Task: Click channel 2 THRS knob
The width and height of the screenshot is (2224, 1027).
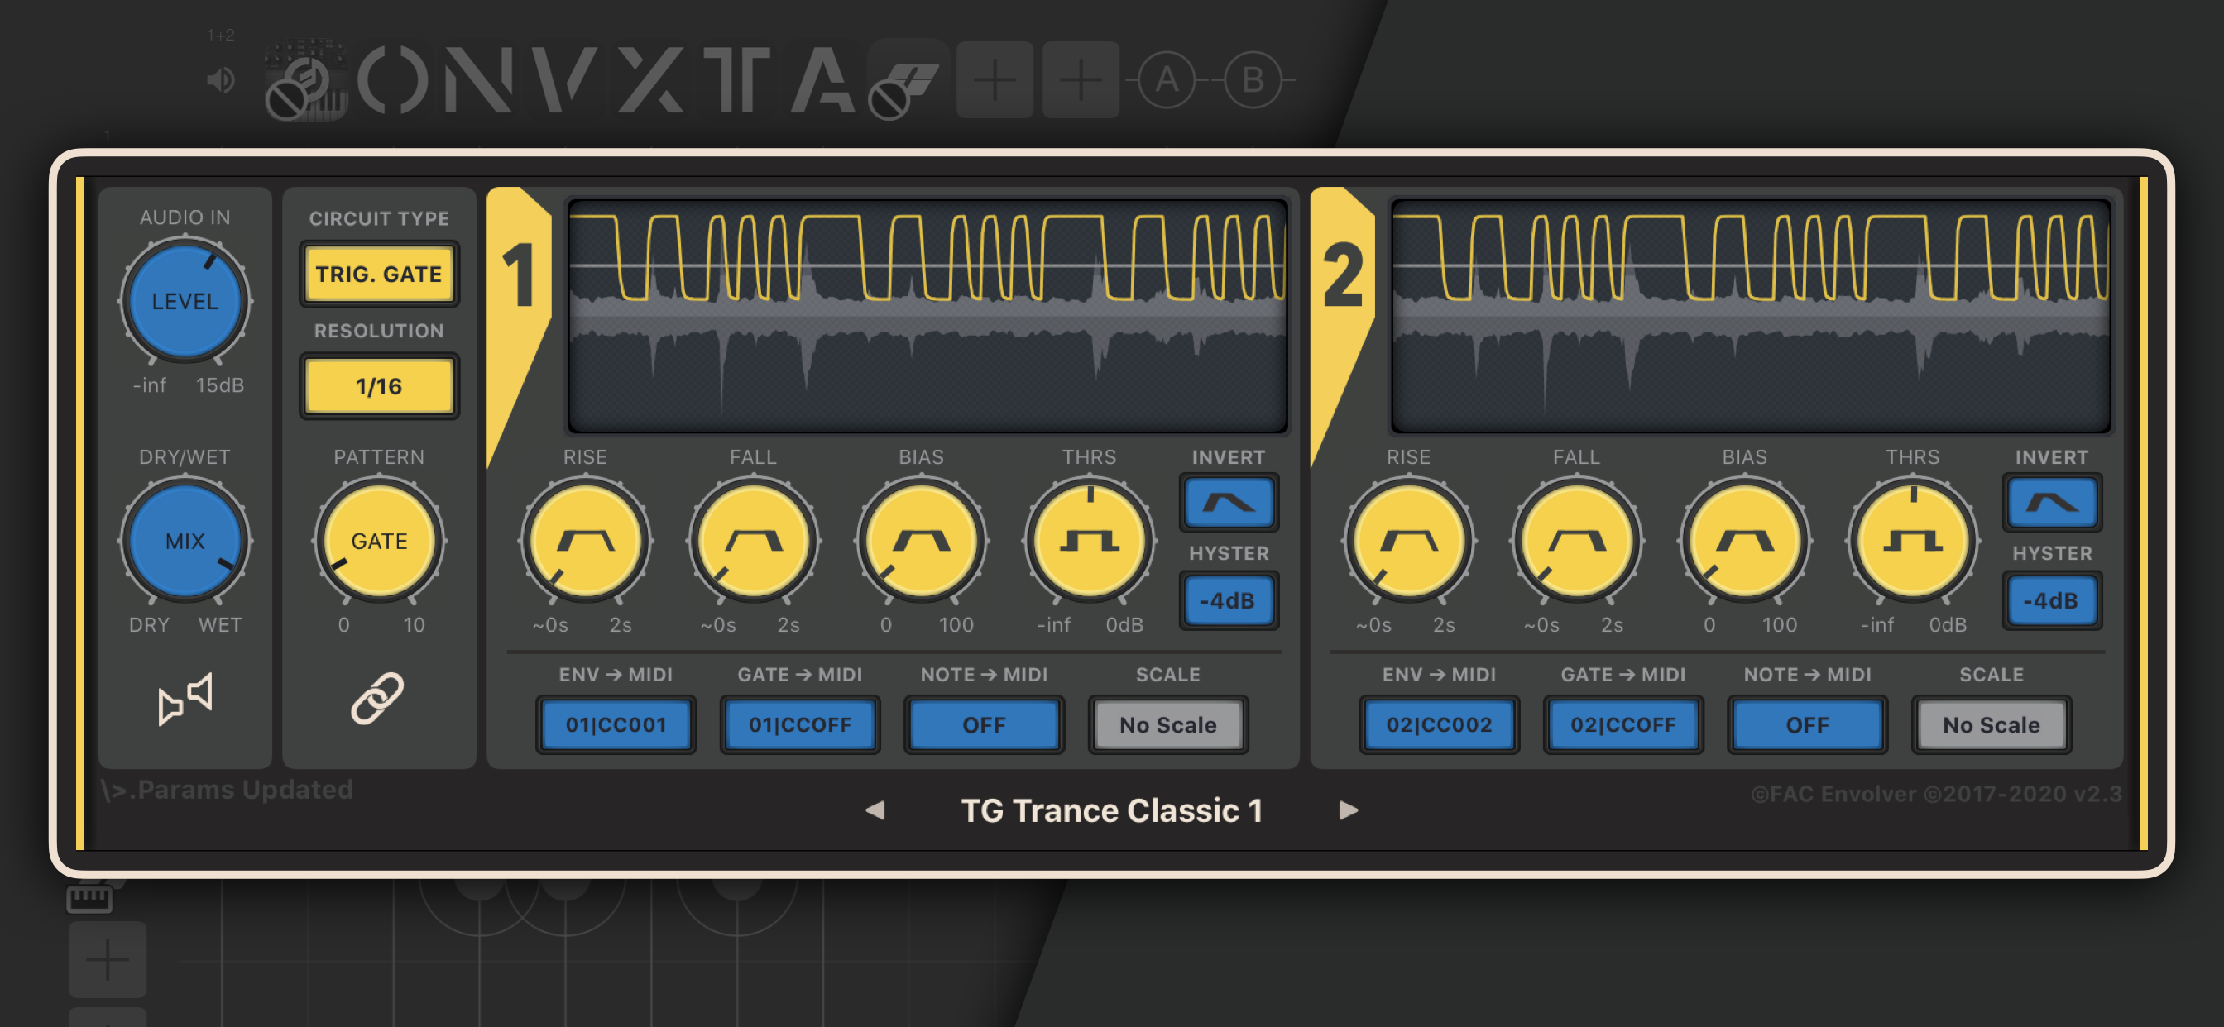Action: pos(1913,541)
